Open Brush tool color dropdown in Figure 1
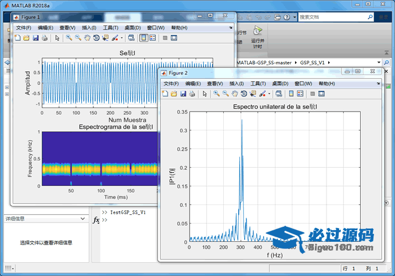 click(x=122, y=38)
